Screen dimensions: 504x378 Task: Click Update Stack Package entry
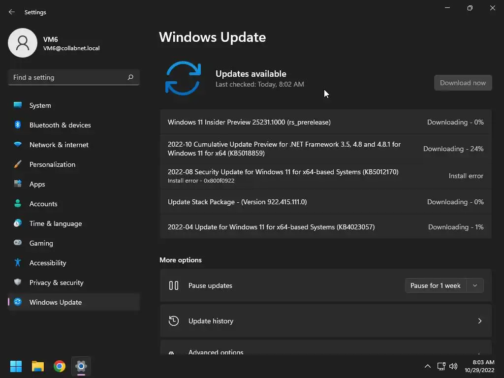(326, 202)
